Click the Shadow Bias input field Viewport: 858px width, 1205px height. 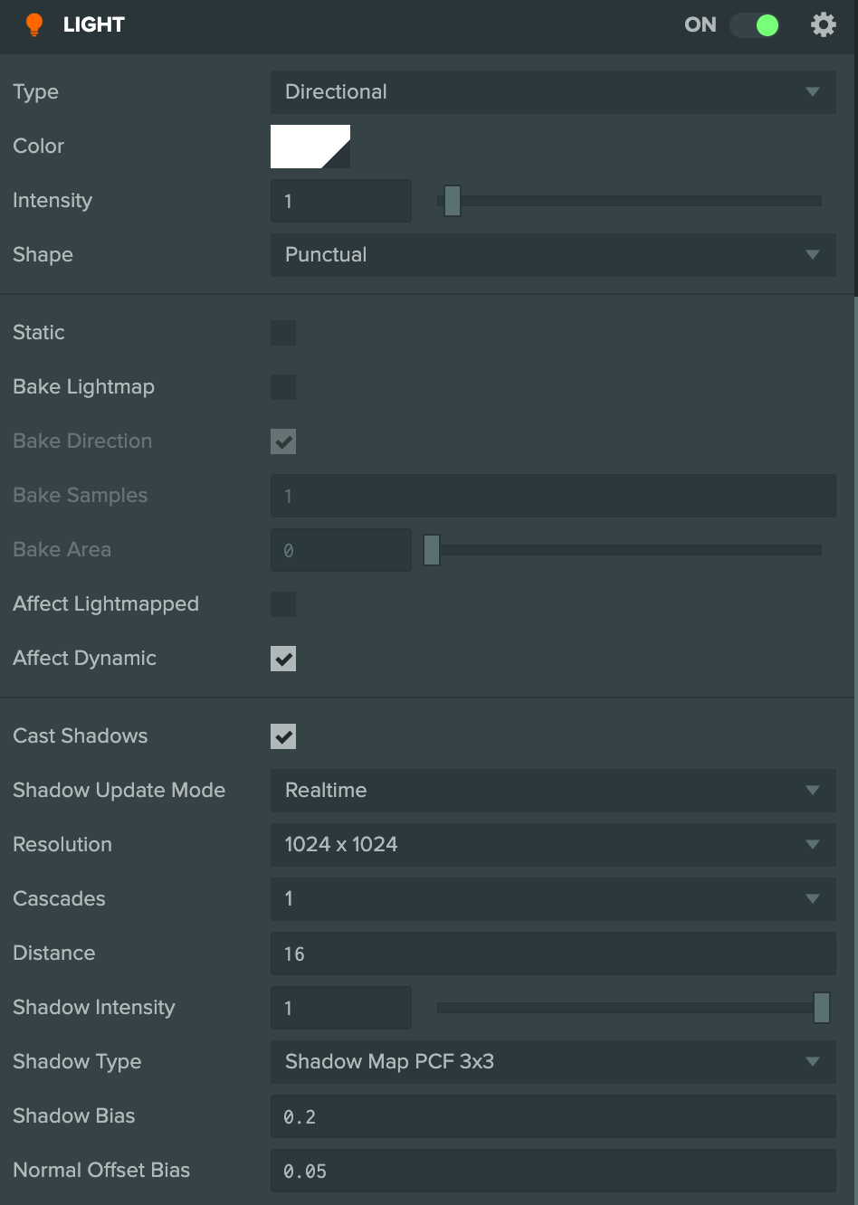[553, 1116]
